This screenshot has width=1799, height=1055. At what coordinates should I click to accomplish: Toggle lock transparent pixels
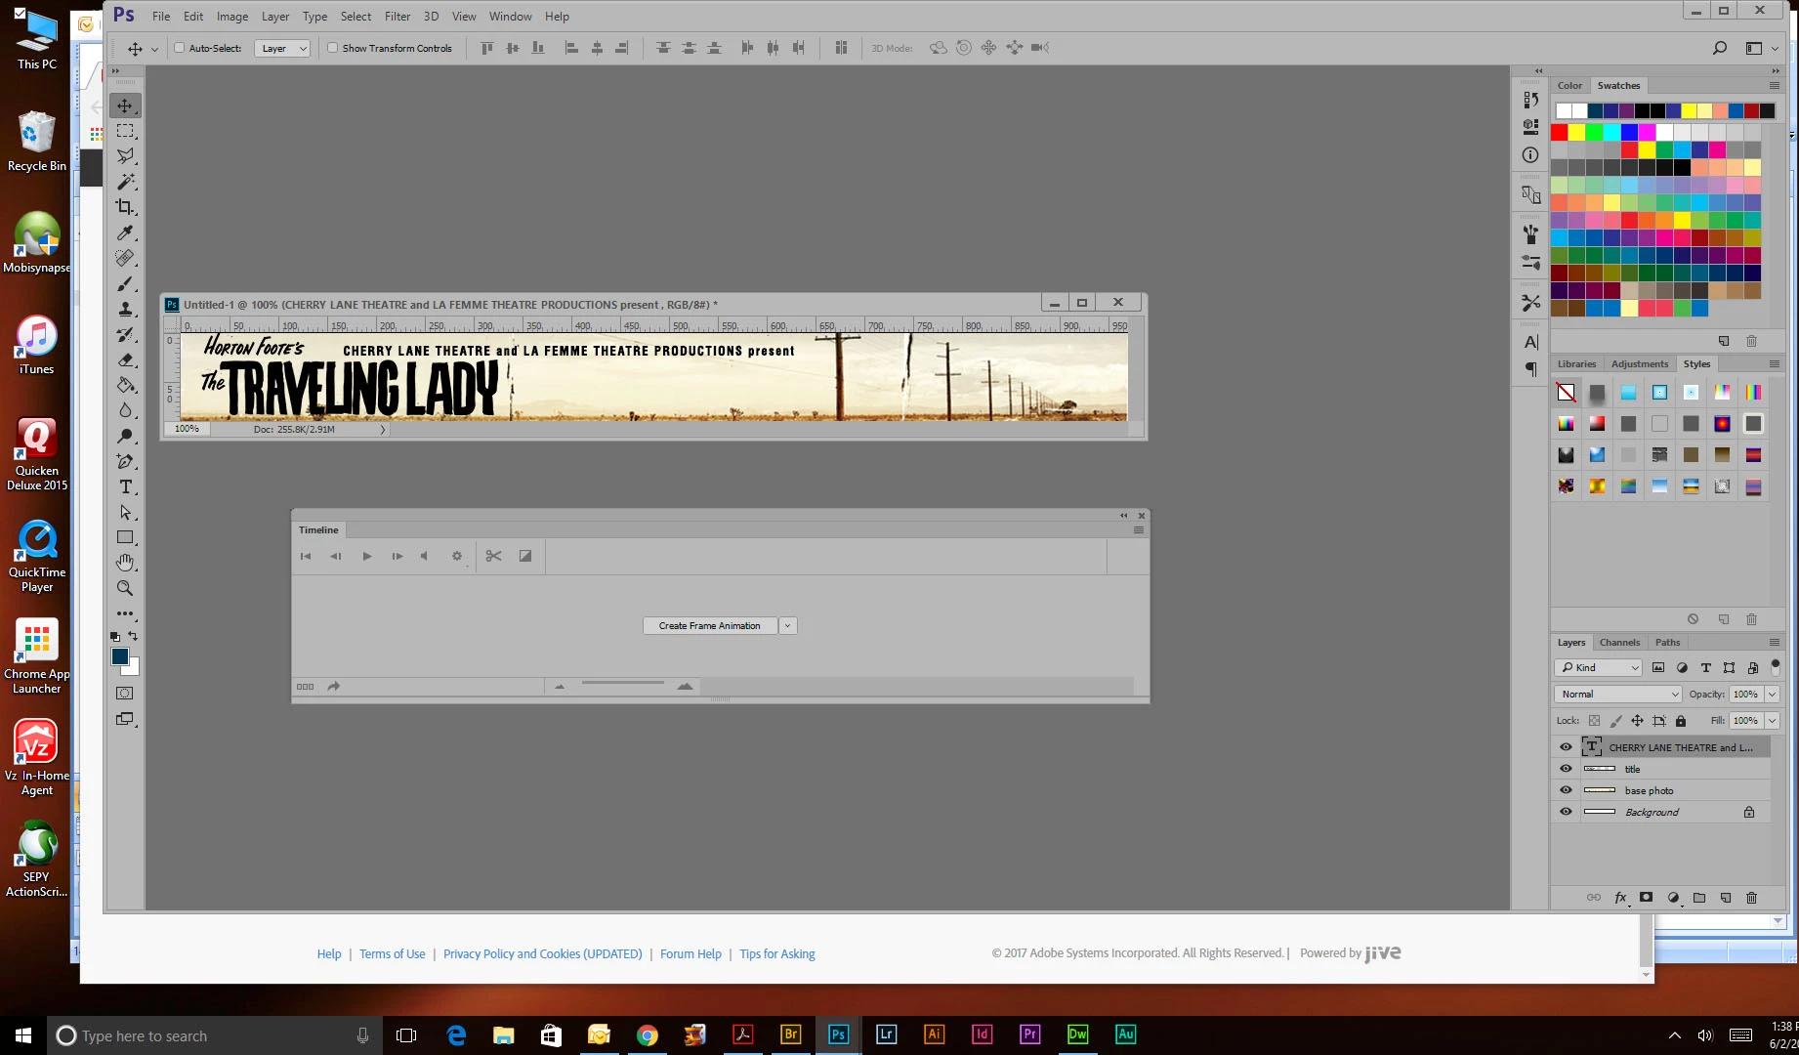pos(1594,721)
